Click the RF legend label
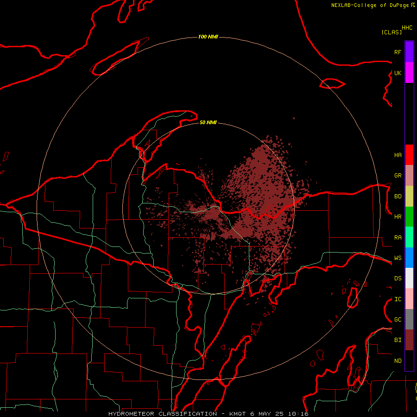 point(398,52)
